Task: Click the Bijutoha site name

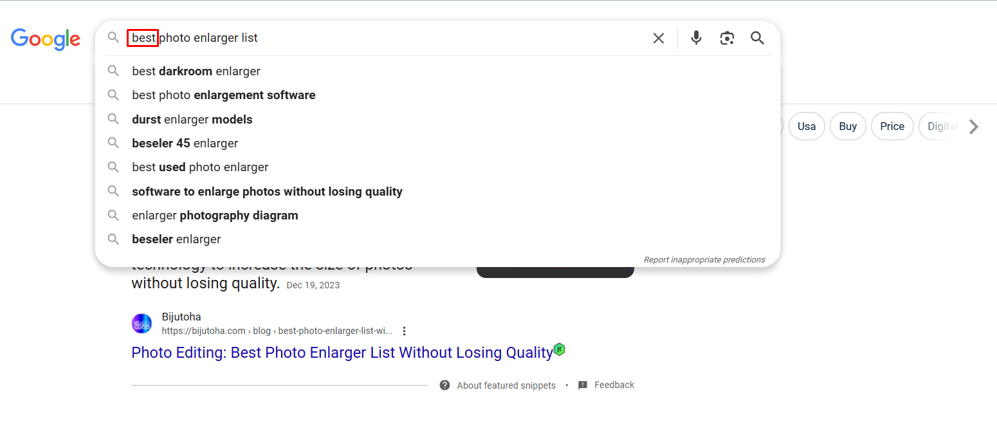Action: (181, 317)
